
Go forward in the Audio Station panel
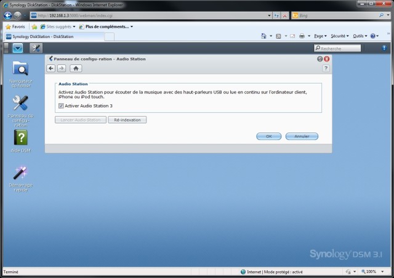tap(62, 68)
